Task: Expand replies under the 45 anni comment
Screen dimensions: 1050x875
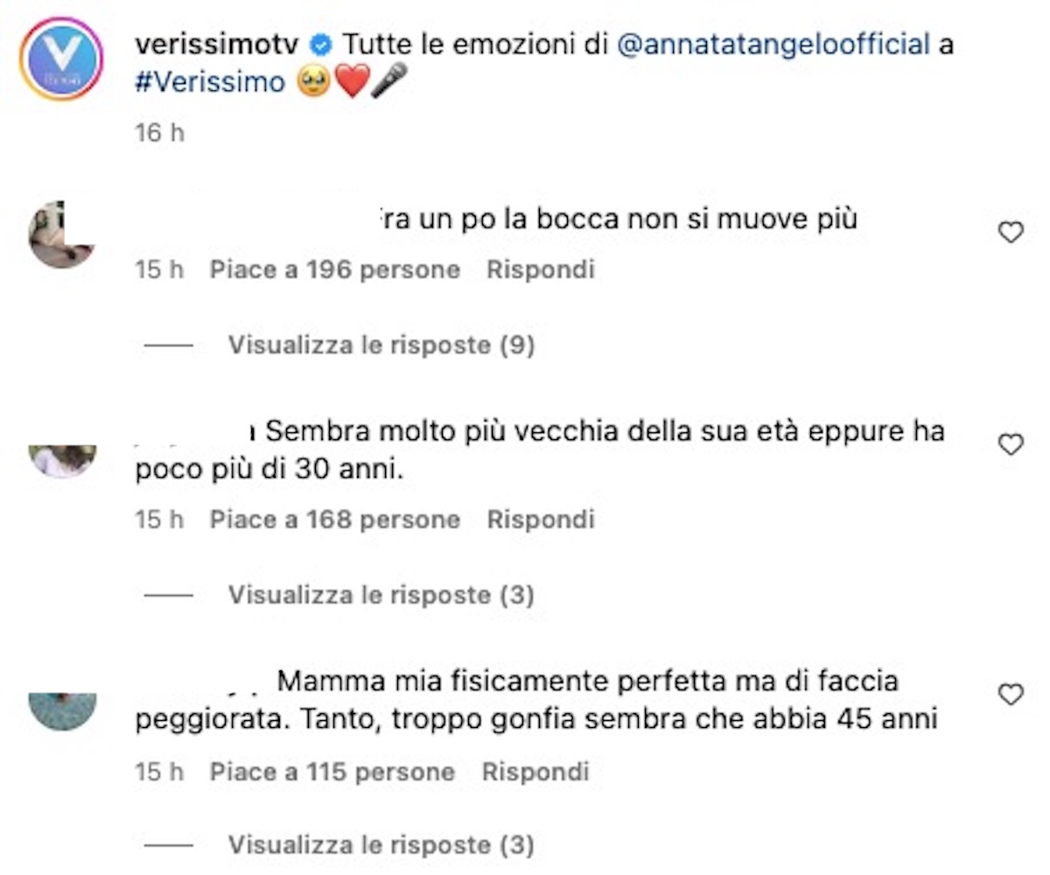Action: 381,846
